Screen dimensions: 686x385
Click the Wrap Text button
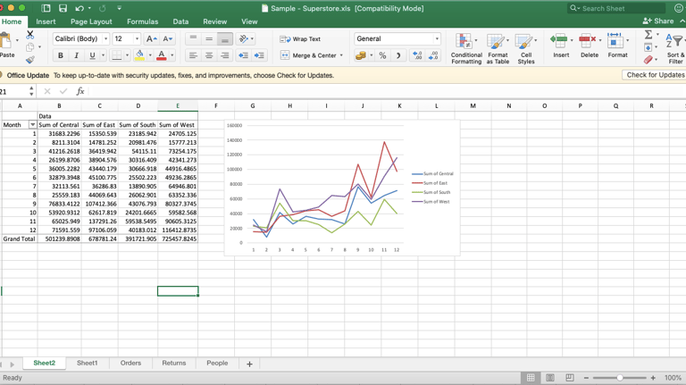(x=300, y=39)
